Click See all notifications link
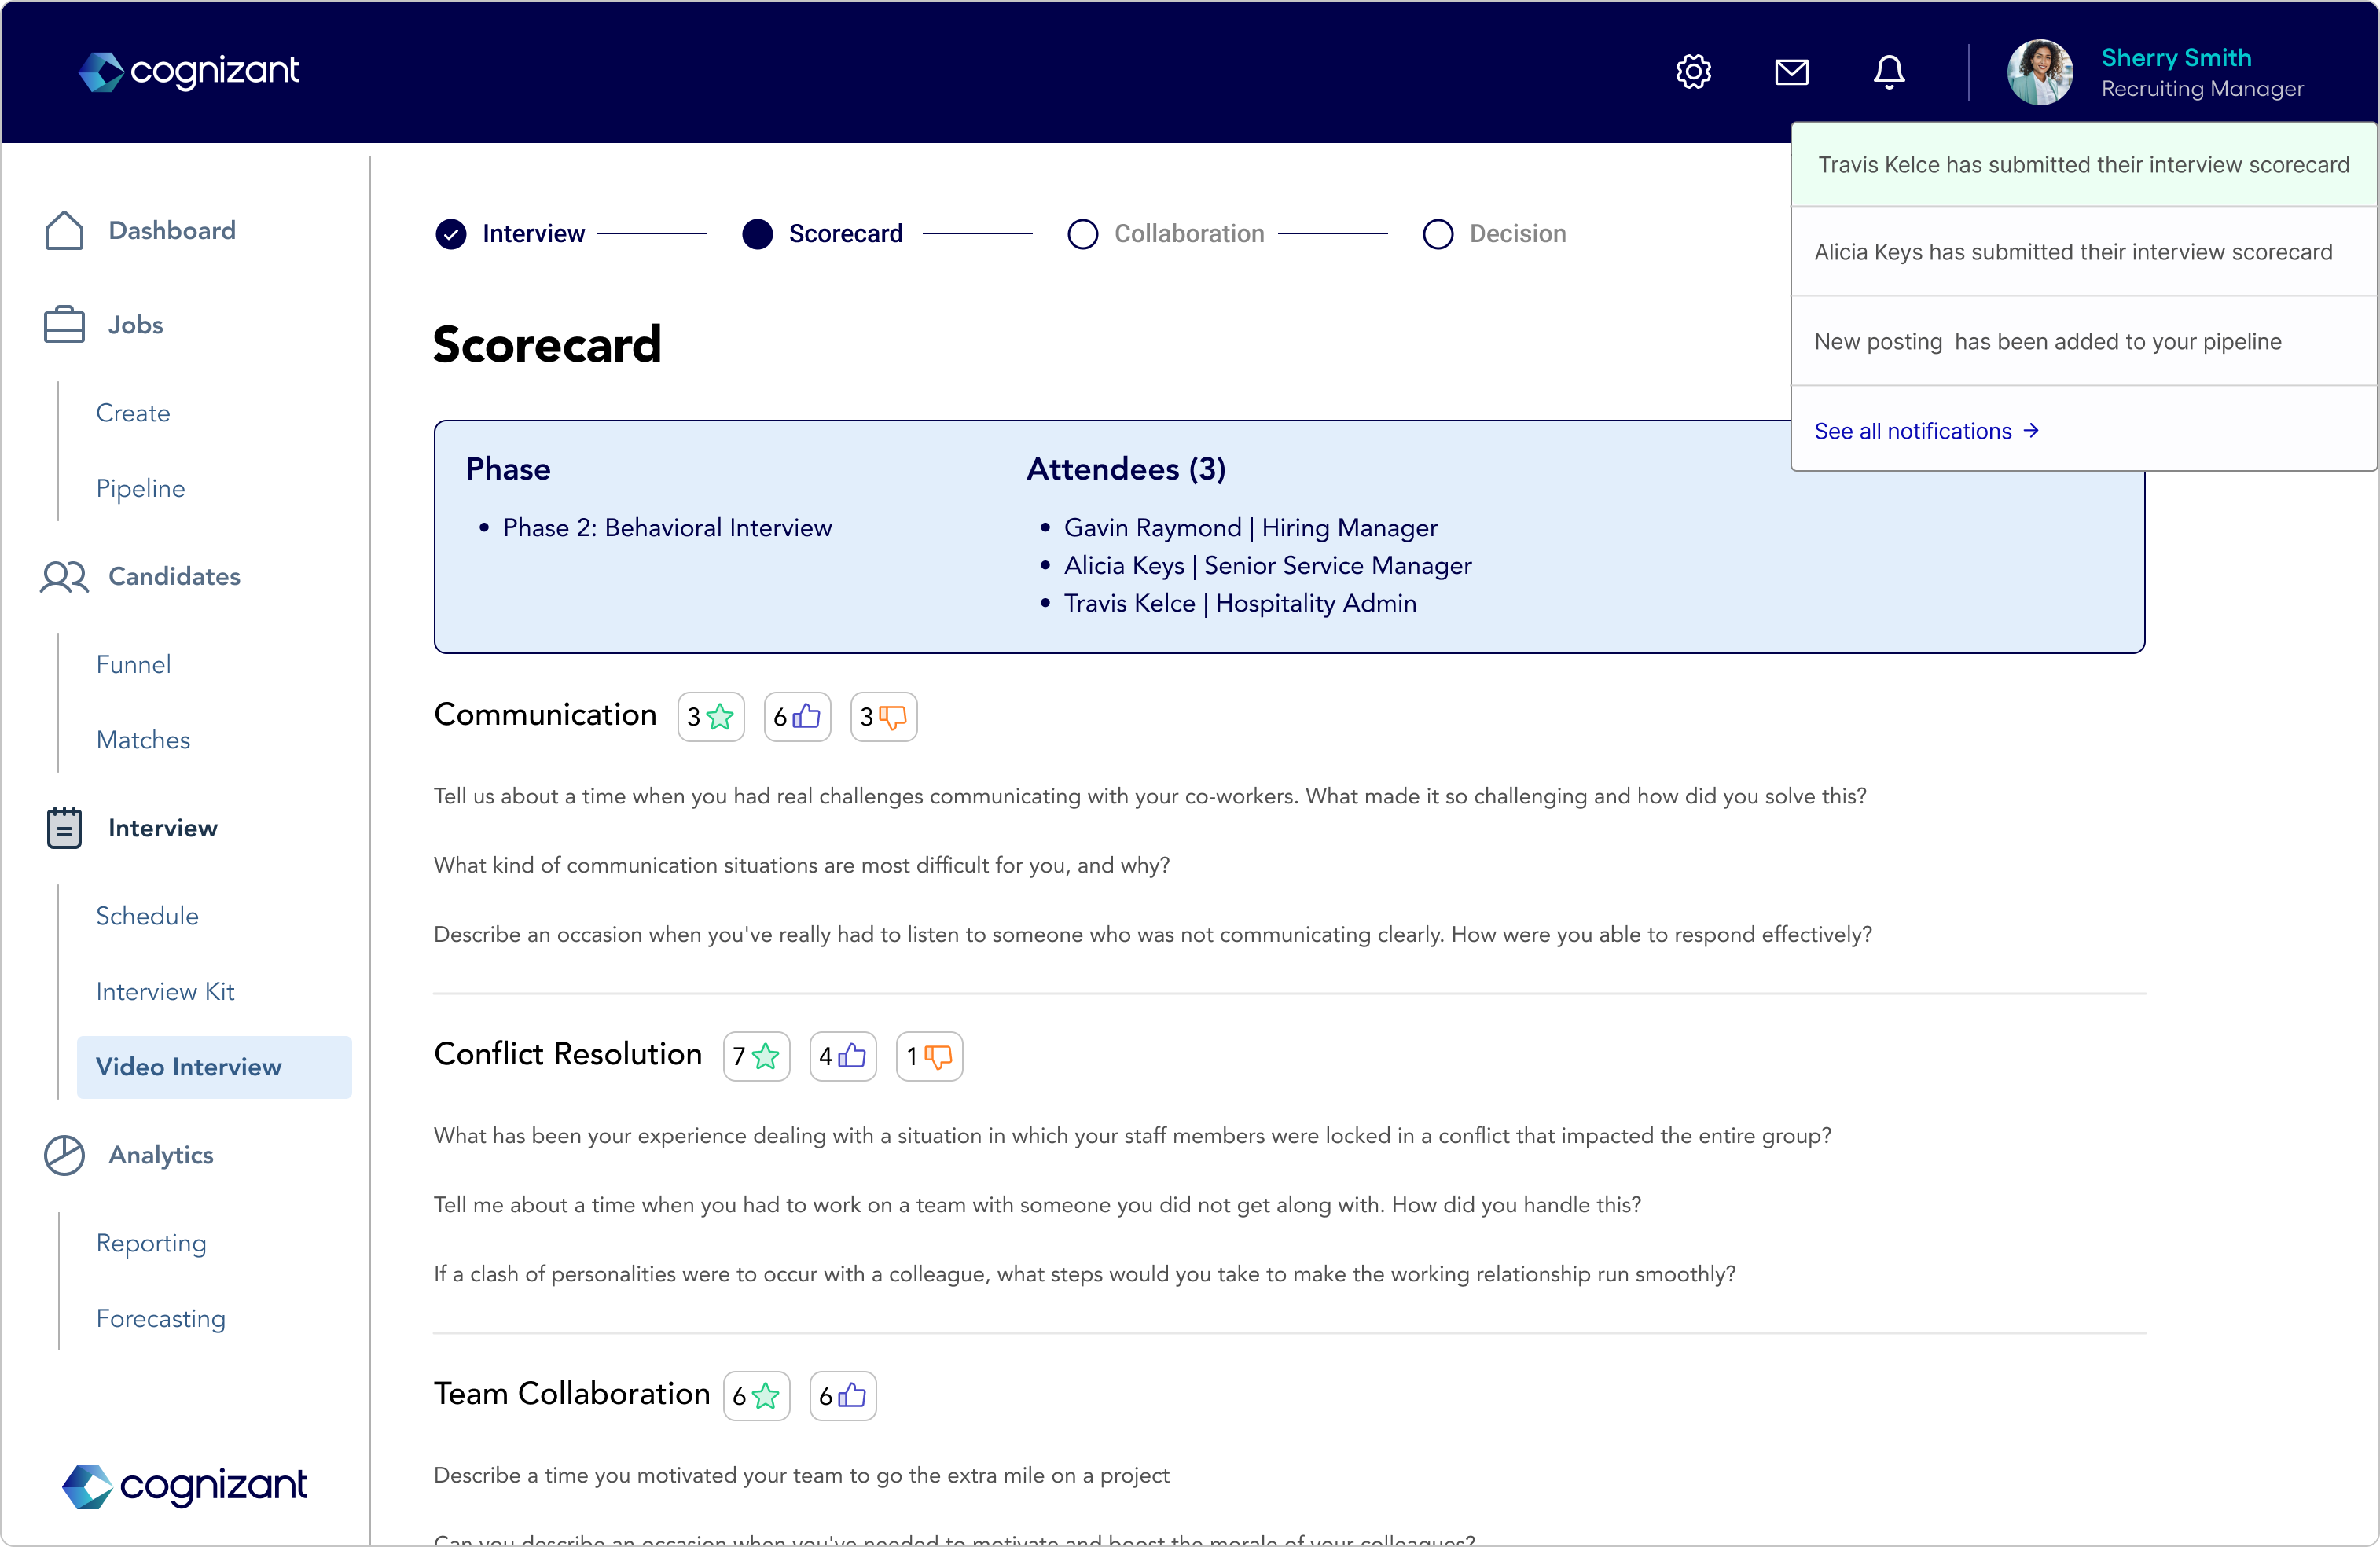Image resolution: width=2380 pixels, height=1547 pixels. (1926, 430)
